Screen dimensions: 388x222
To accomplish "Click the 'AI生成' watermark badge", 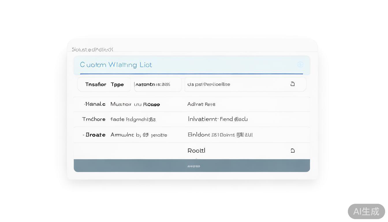I will pyautogui.click(x=366, y=211).
